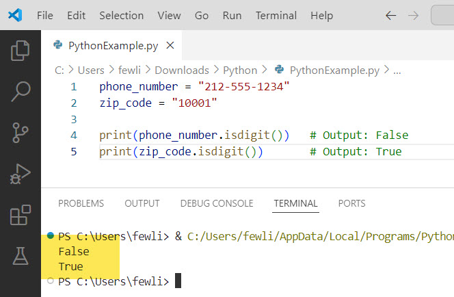454x297 pixels.
Task: Go forward with the right arrow
Action: (x=413, y=15)
